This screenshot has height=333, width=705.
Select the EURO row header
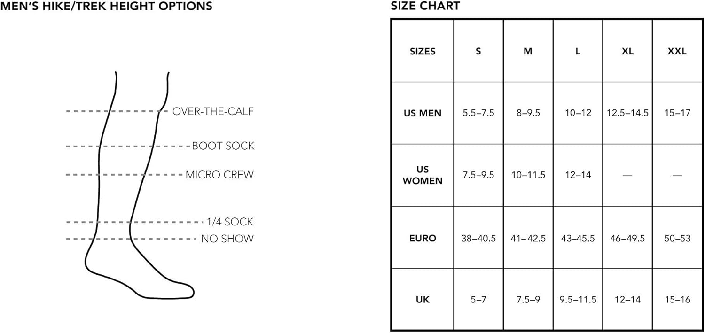pos(423,238)
